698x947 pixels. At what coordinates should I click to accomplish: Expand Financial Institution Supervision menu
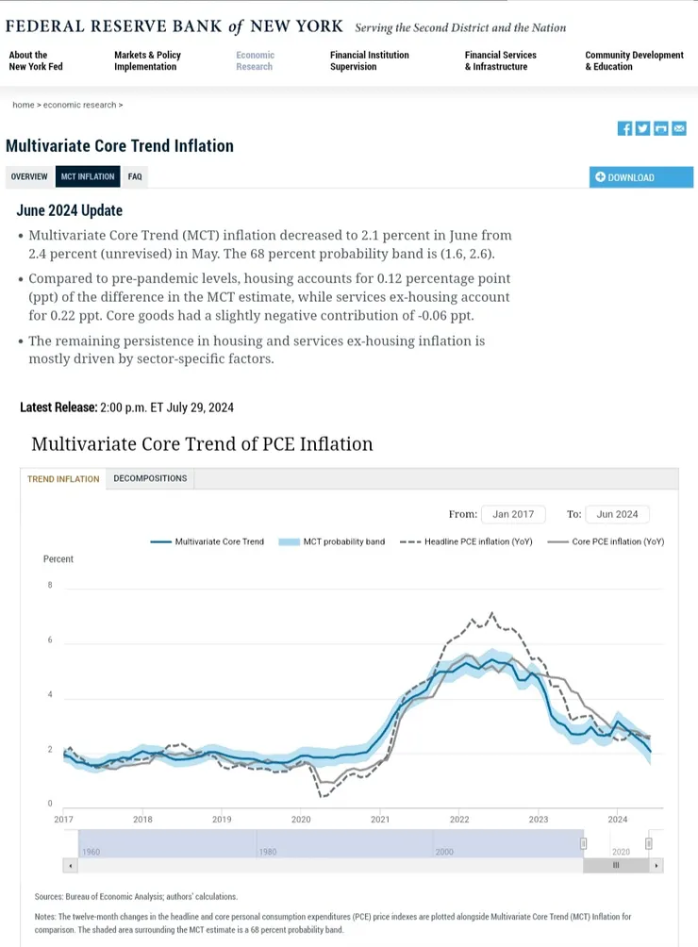click(x=369, y=60)
